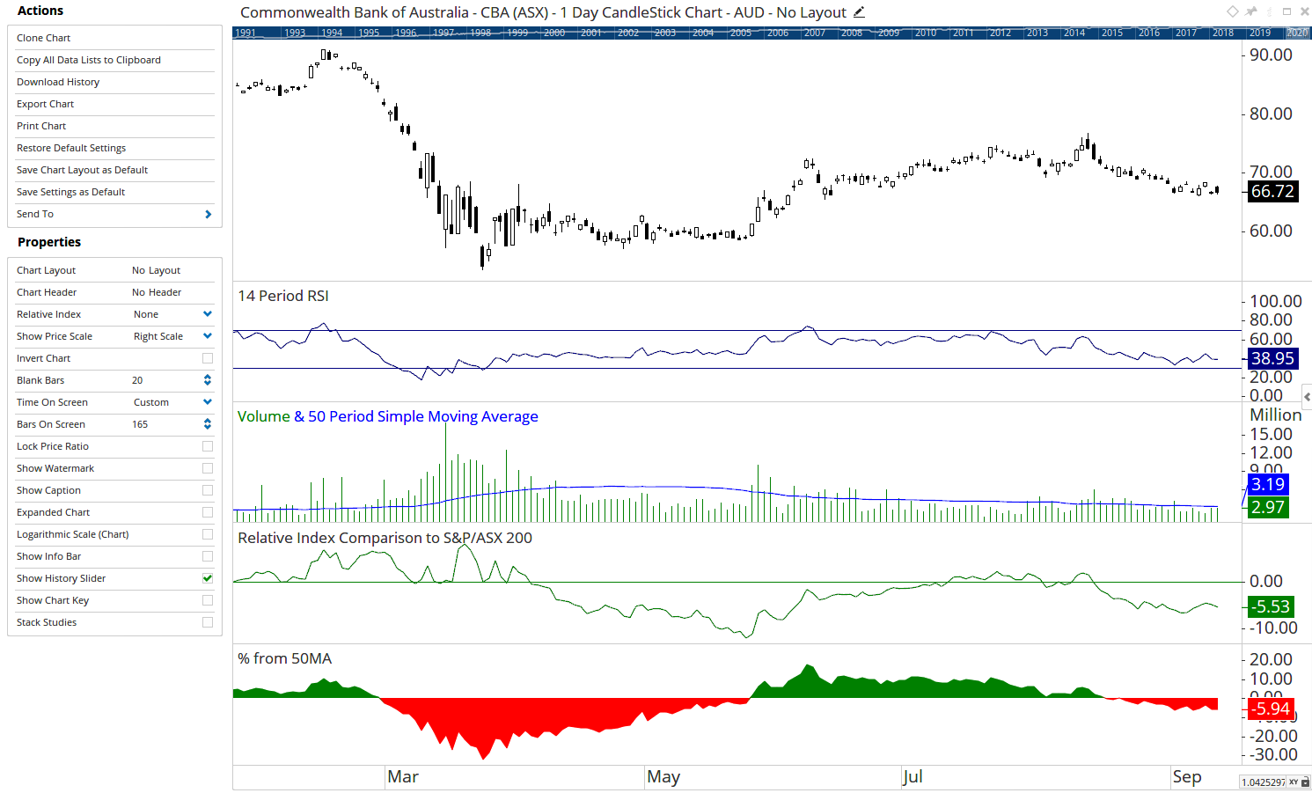Image resolution: width=1312 pixels, height=793 pixels.
Task: Click the Chart Header 'No Header' value
Action: pyautogui.click(x=157, y=292)
